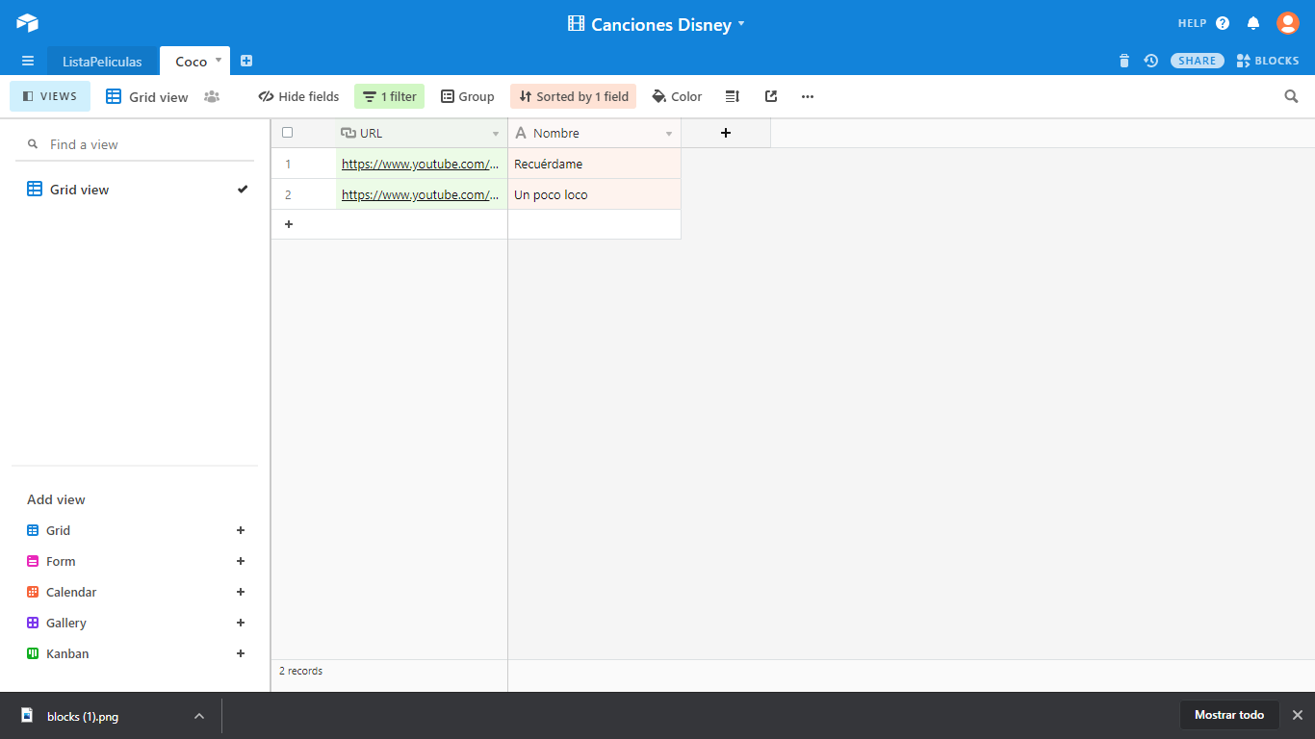This screenshot has width=1315, height=739.
Task: Add a new table with plus icon
Action: click(246, 61)
